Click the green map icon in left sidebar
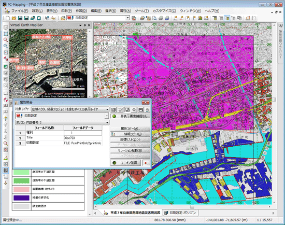The image size is (285, 225). point(6,67)
